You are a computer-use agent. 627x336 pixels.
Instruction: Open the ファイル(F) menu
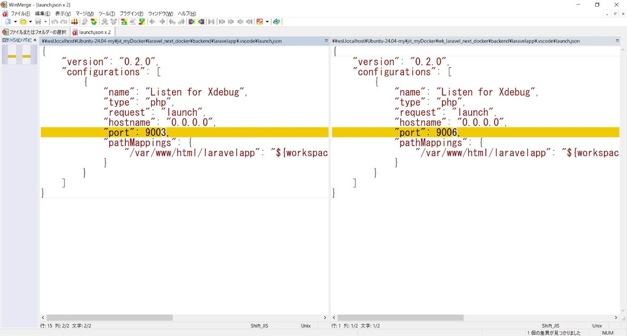click(21, 13)
